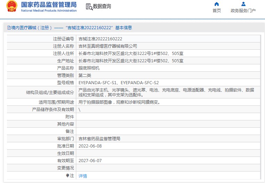
Task: Select approving department 吉林省药品监督管理局
Action: [x=99, y=138]
